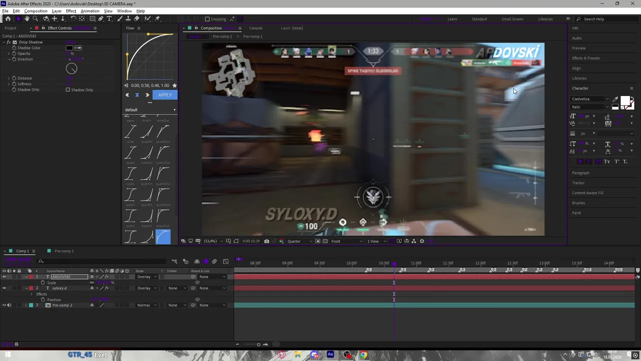
Task: Toggle the transparency grid icon
Action: tap(325, 241)
